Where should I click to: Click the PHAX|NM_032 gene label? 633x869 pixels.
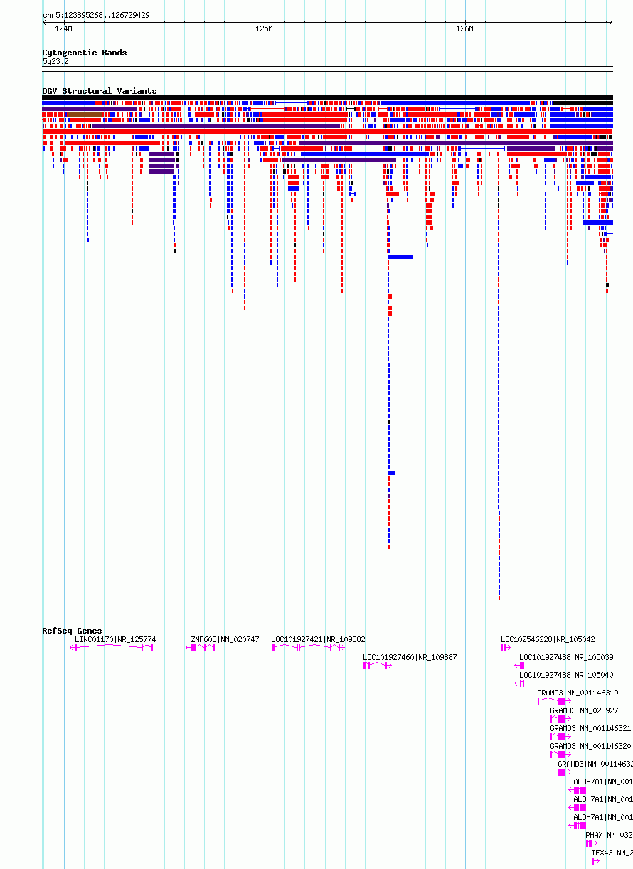coord(609,835)
